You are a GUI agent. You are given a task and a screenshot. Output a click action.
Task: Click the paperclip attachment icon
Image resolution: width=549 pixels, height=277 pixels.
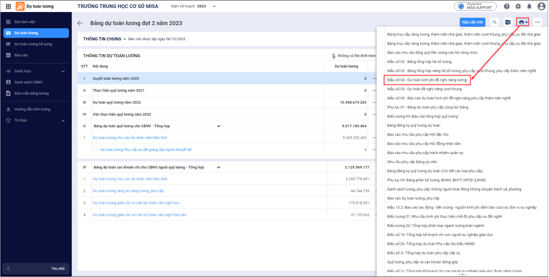coord(333,56)
